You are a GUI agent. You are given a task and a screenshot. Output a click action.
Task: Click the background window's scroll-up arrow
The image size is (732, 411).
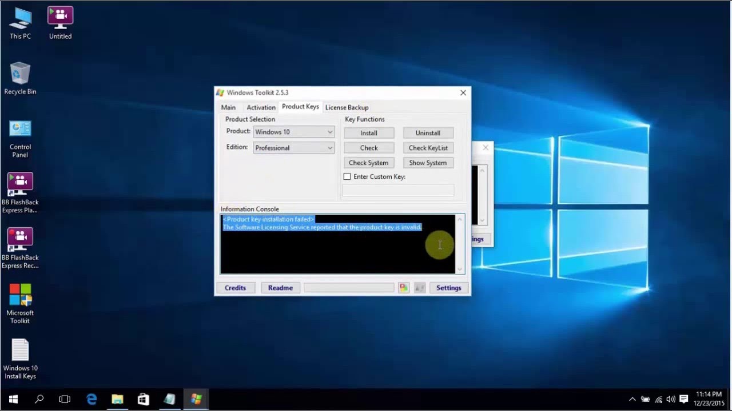click(482, 171)
